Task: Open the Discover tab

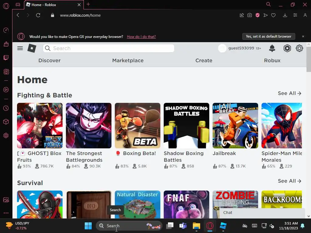Action: pyautogui.click(x=50, y=60)
